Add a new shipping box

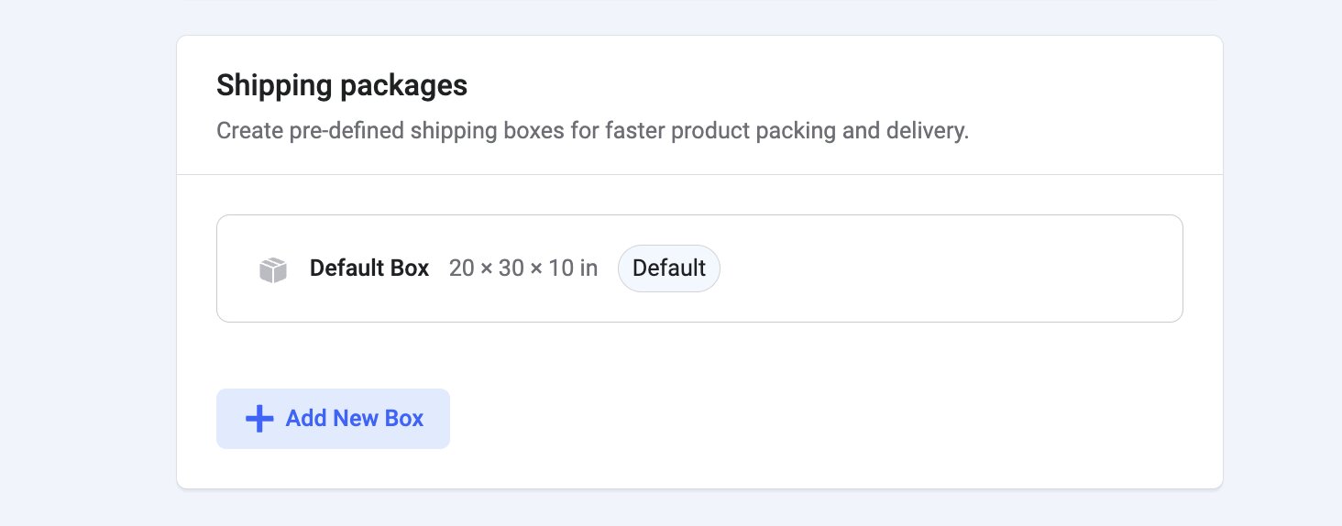[x=333, y=419]
